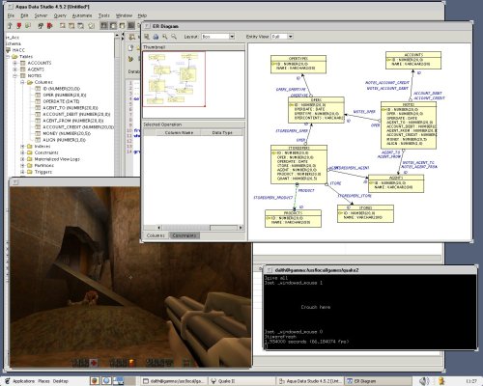The height and width of the screenshot is (386, 483).
Task: Select the AGENT_FROM column in tree
Action: point(73,121)
